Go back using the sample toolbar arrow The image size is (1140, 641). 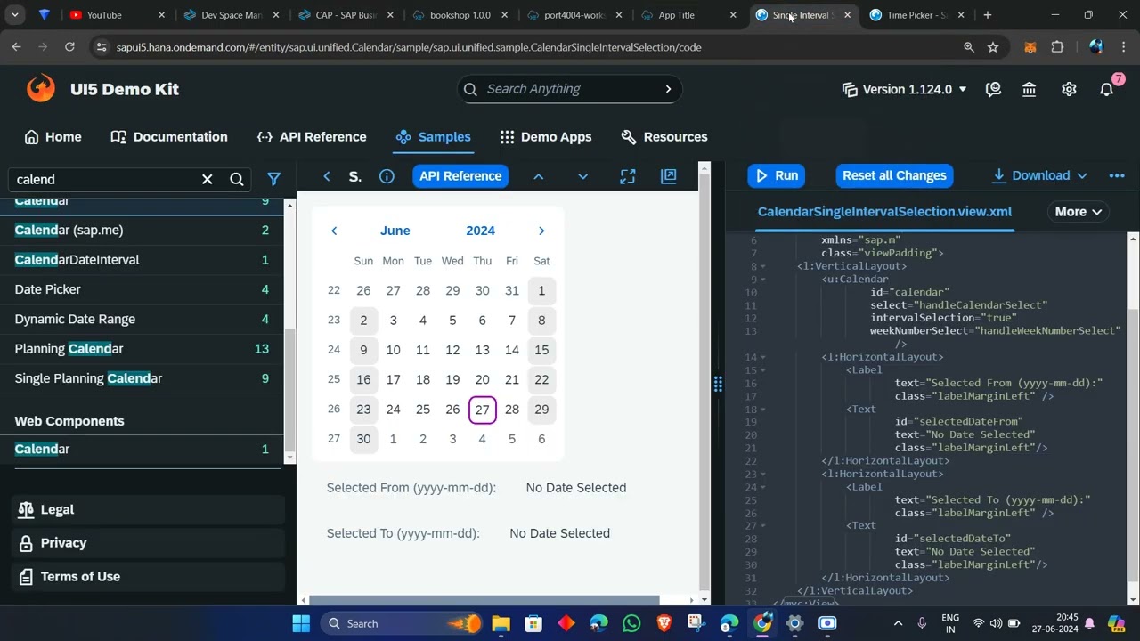[x=327, y=176]
